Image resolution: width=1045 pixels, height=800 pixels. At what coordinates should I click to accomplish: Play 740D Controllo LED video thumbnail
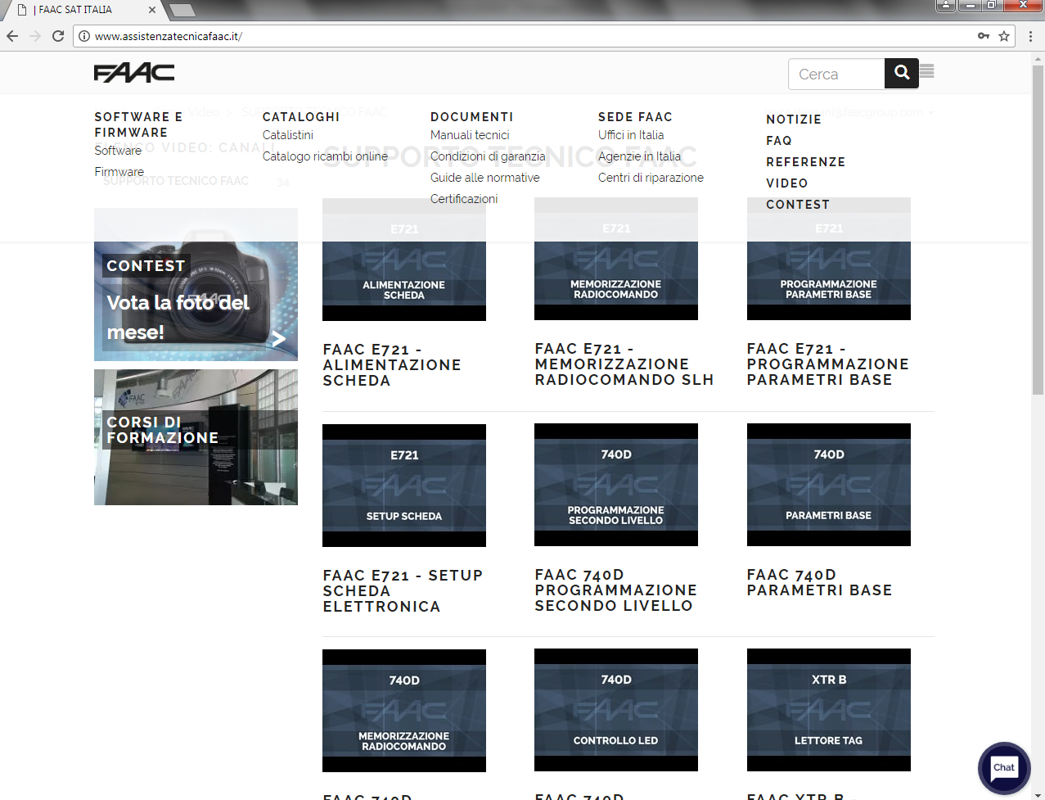[616, 710]
